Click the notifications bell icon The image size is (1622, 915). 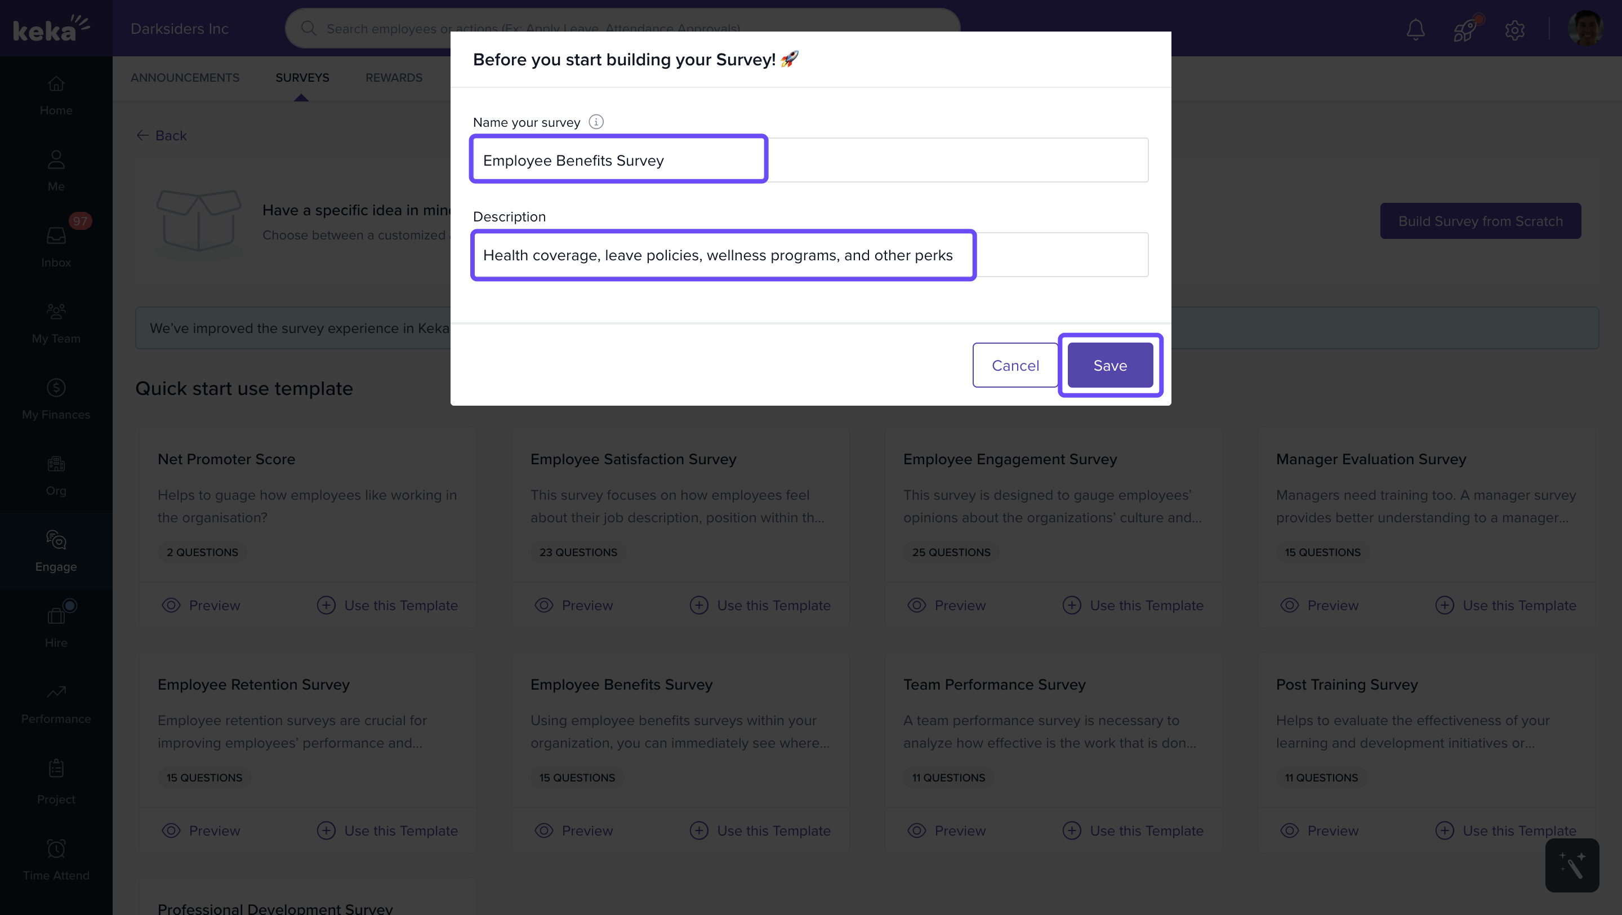pos(1415,29)
